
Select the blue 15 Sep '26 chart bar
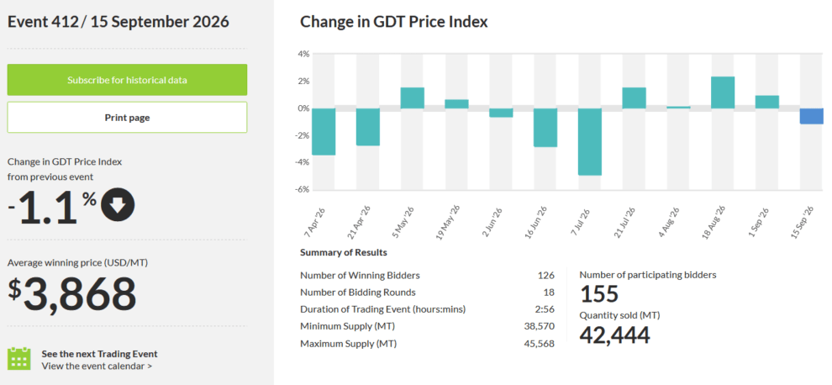tap(812, 116)
